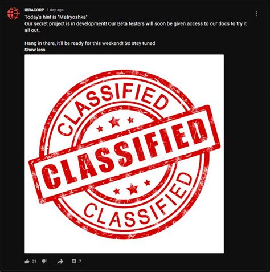
Task: Click the comment count 7
Action: pos(80,261)
